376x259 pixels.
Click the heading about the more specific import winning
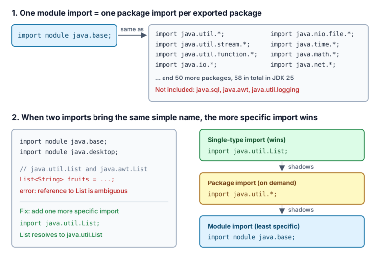[164, 118]
